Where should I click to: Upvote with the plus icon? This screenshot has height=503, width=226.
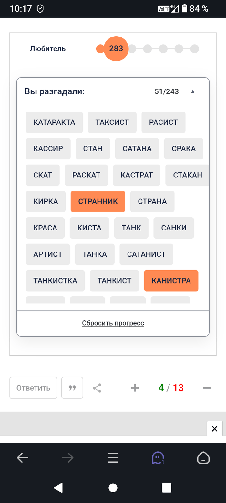coord(135,388)
